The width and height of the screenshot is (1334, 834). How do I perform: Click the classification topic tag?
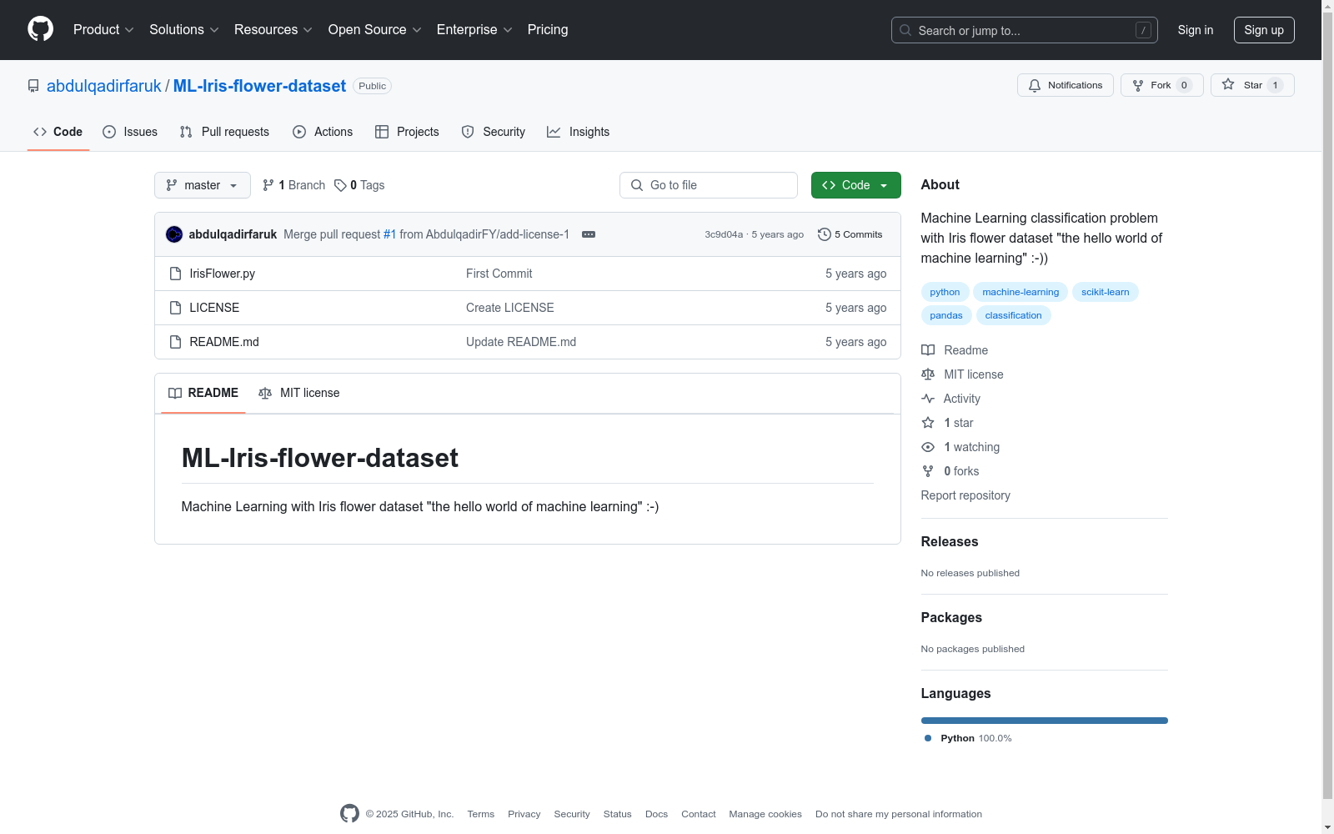pos(1013,315)
